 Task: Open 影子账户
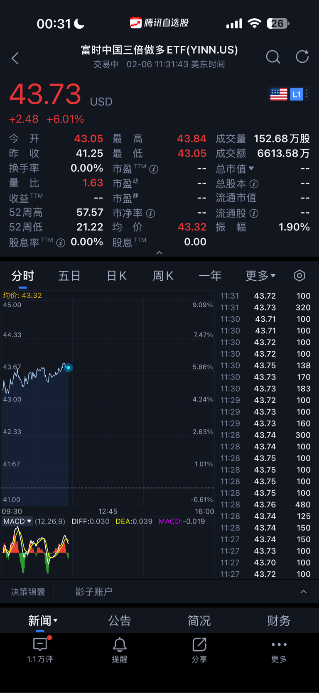[93, 592]
